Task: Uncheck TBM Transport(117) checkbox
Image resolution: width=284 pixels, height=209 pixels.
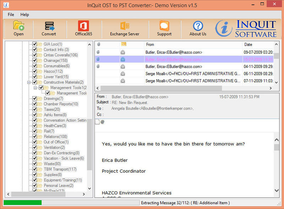Action: pos(34,169)
